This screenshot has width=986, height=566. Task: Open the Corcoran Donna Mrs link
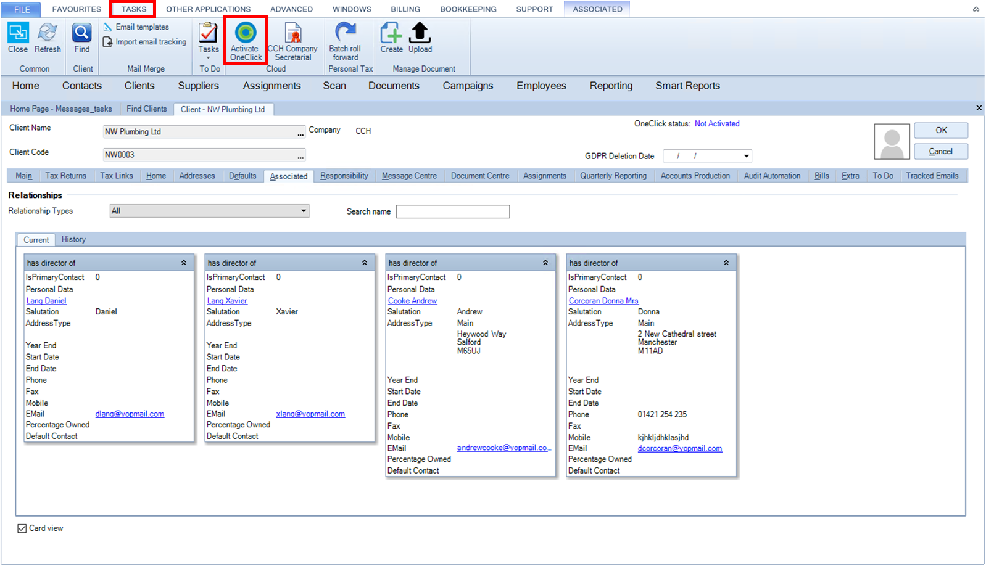pos(603,301)
